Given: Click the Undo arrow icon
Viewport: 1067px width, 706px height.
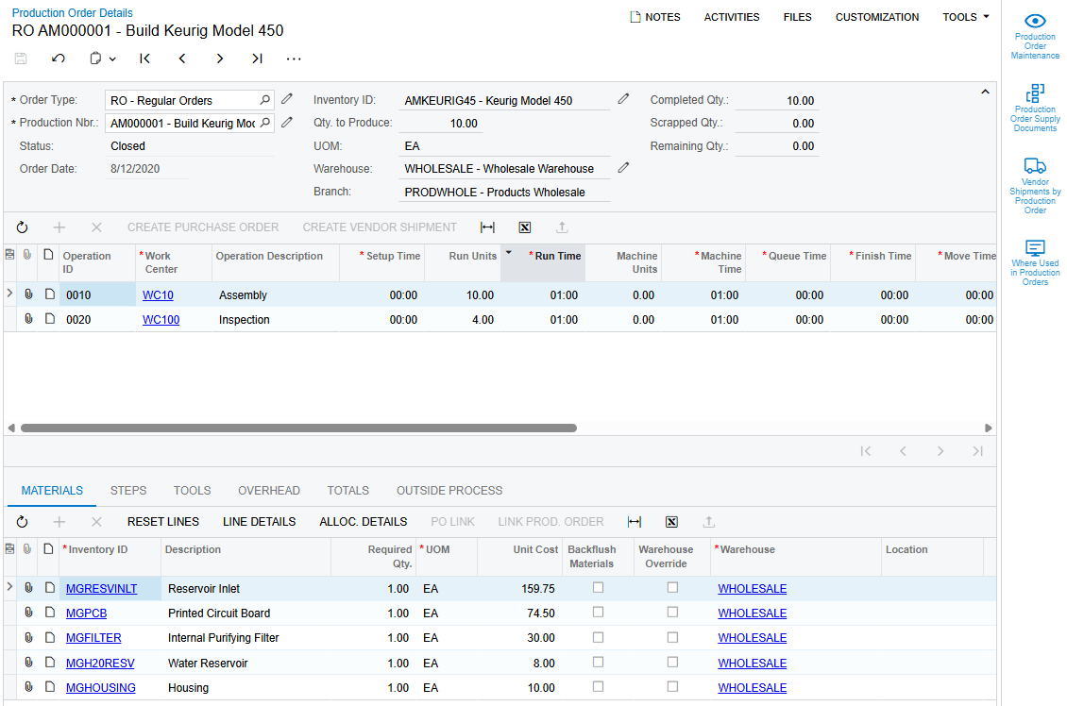Looking at the screenshot, I should 59,59.
